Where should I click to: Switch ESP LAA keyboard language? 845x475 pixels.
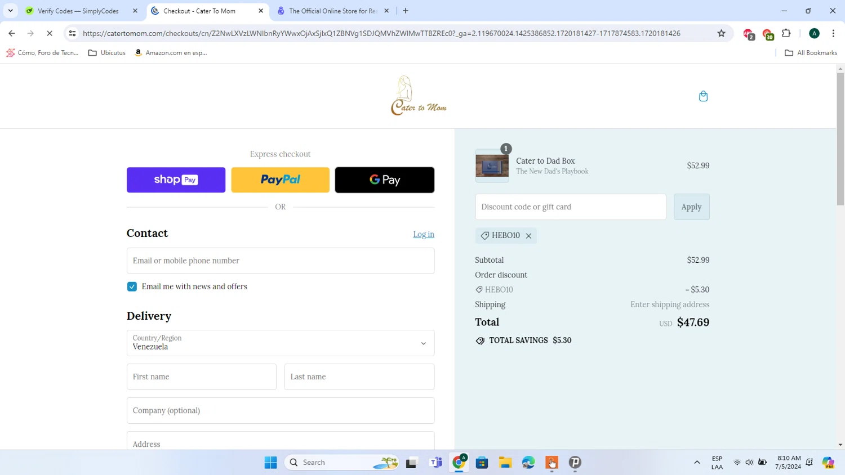tap(717, 463)
